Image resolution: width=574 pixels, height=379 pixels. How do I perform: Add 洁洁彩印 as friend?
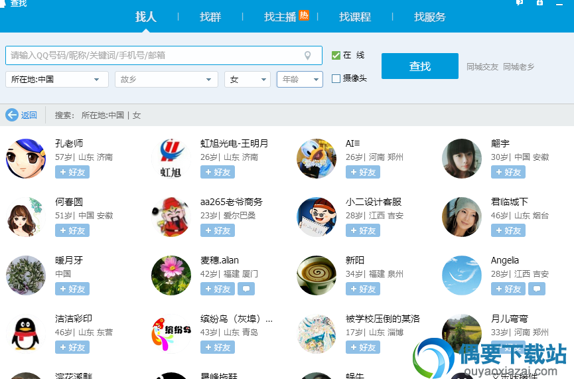72,347
